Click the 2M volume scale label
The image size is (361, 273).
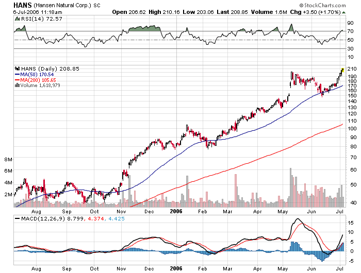point(8,195)
